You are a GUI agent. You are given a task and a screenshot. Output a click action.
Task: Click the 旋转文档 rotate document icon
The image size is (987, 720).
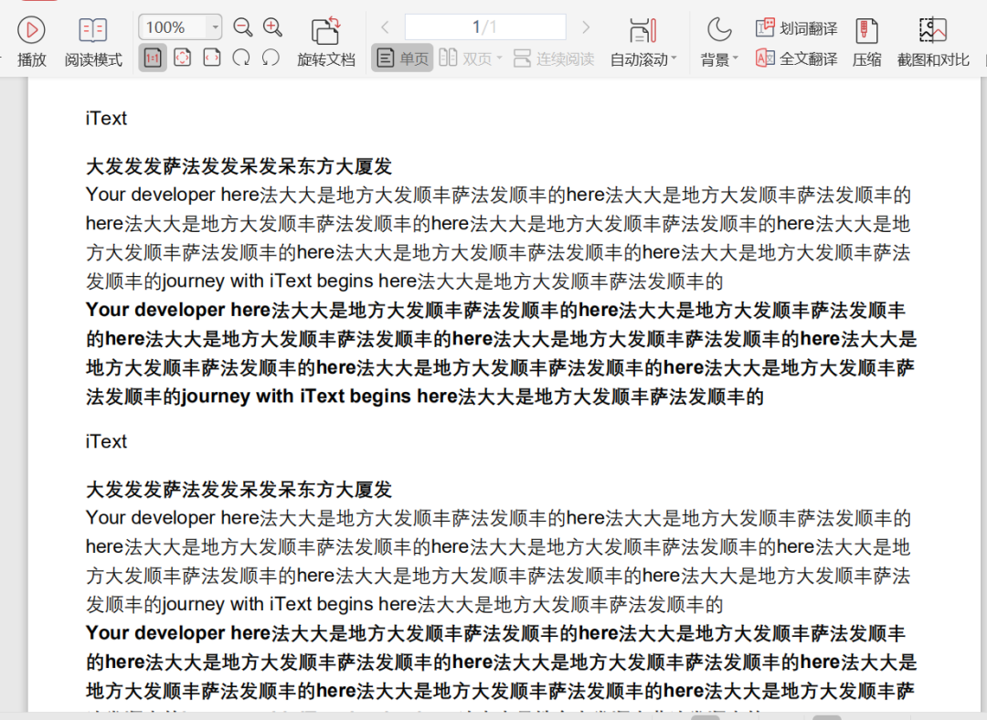(326, 37)
